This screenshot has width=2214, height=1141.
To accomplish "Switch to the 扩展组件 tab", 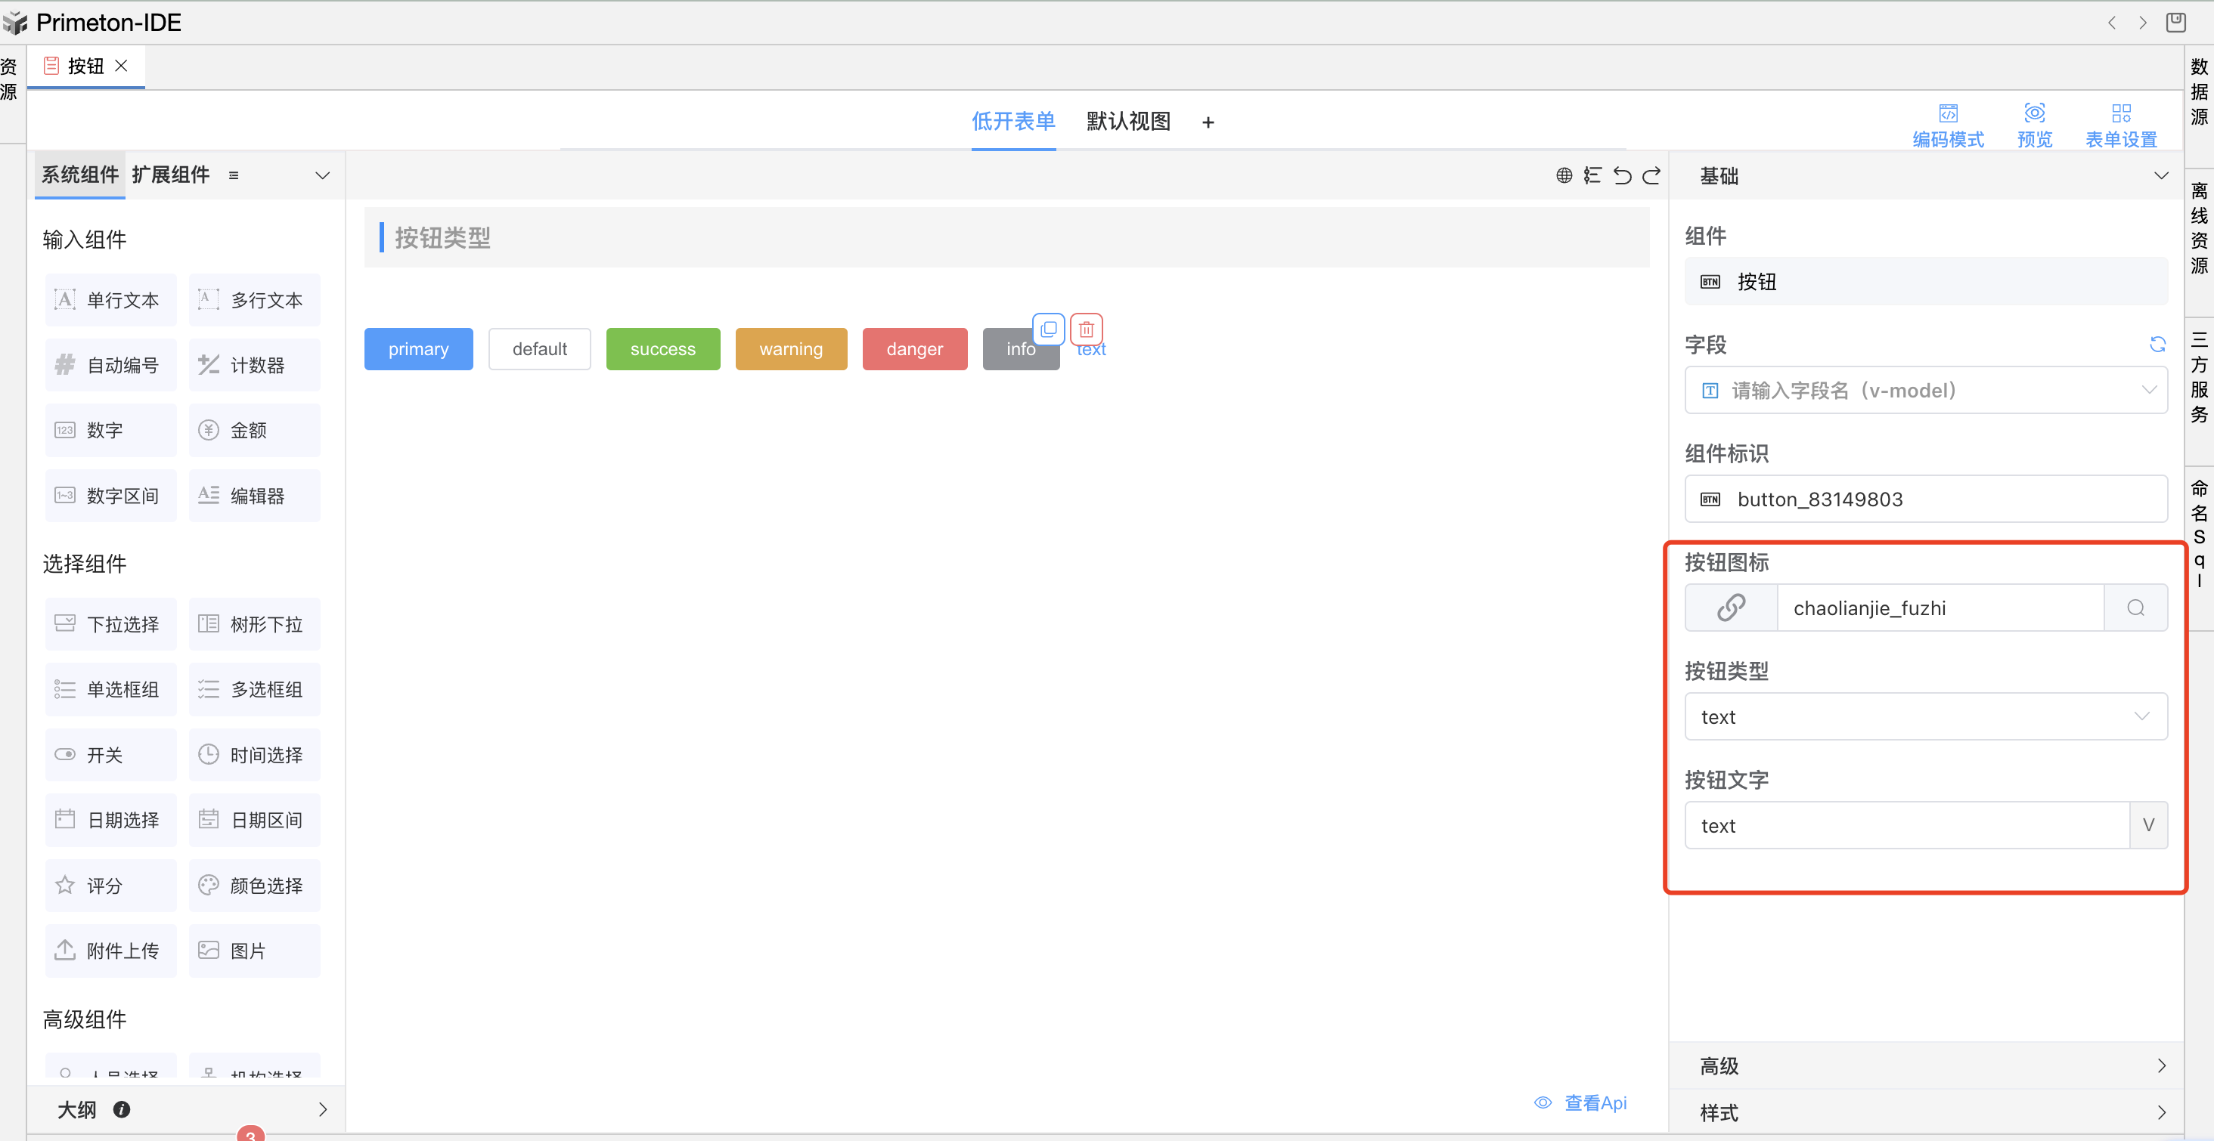I will (x=171, y=175).
